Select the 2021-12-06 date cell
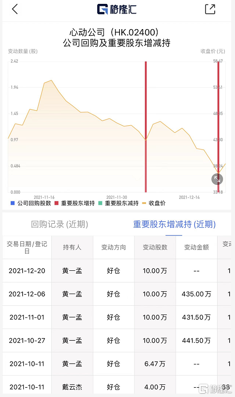The height and width of the screenshot is (397, 235). tap(27, 294)
